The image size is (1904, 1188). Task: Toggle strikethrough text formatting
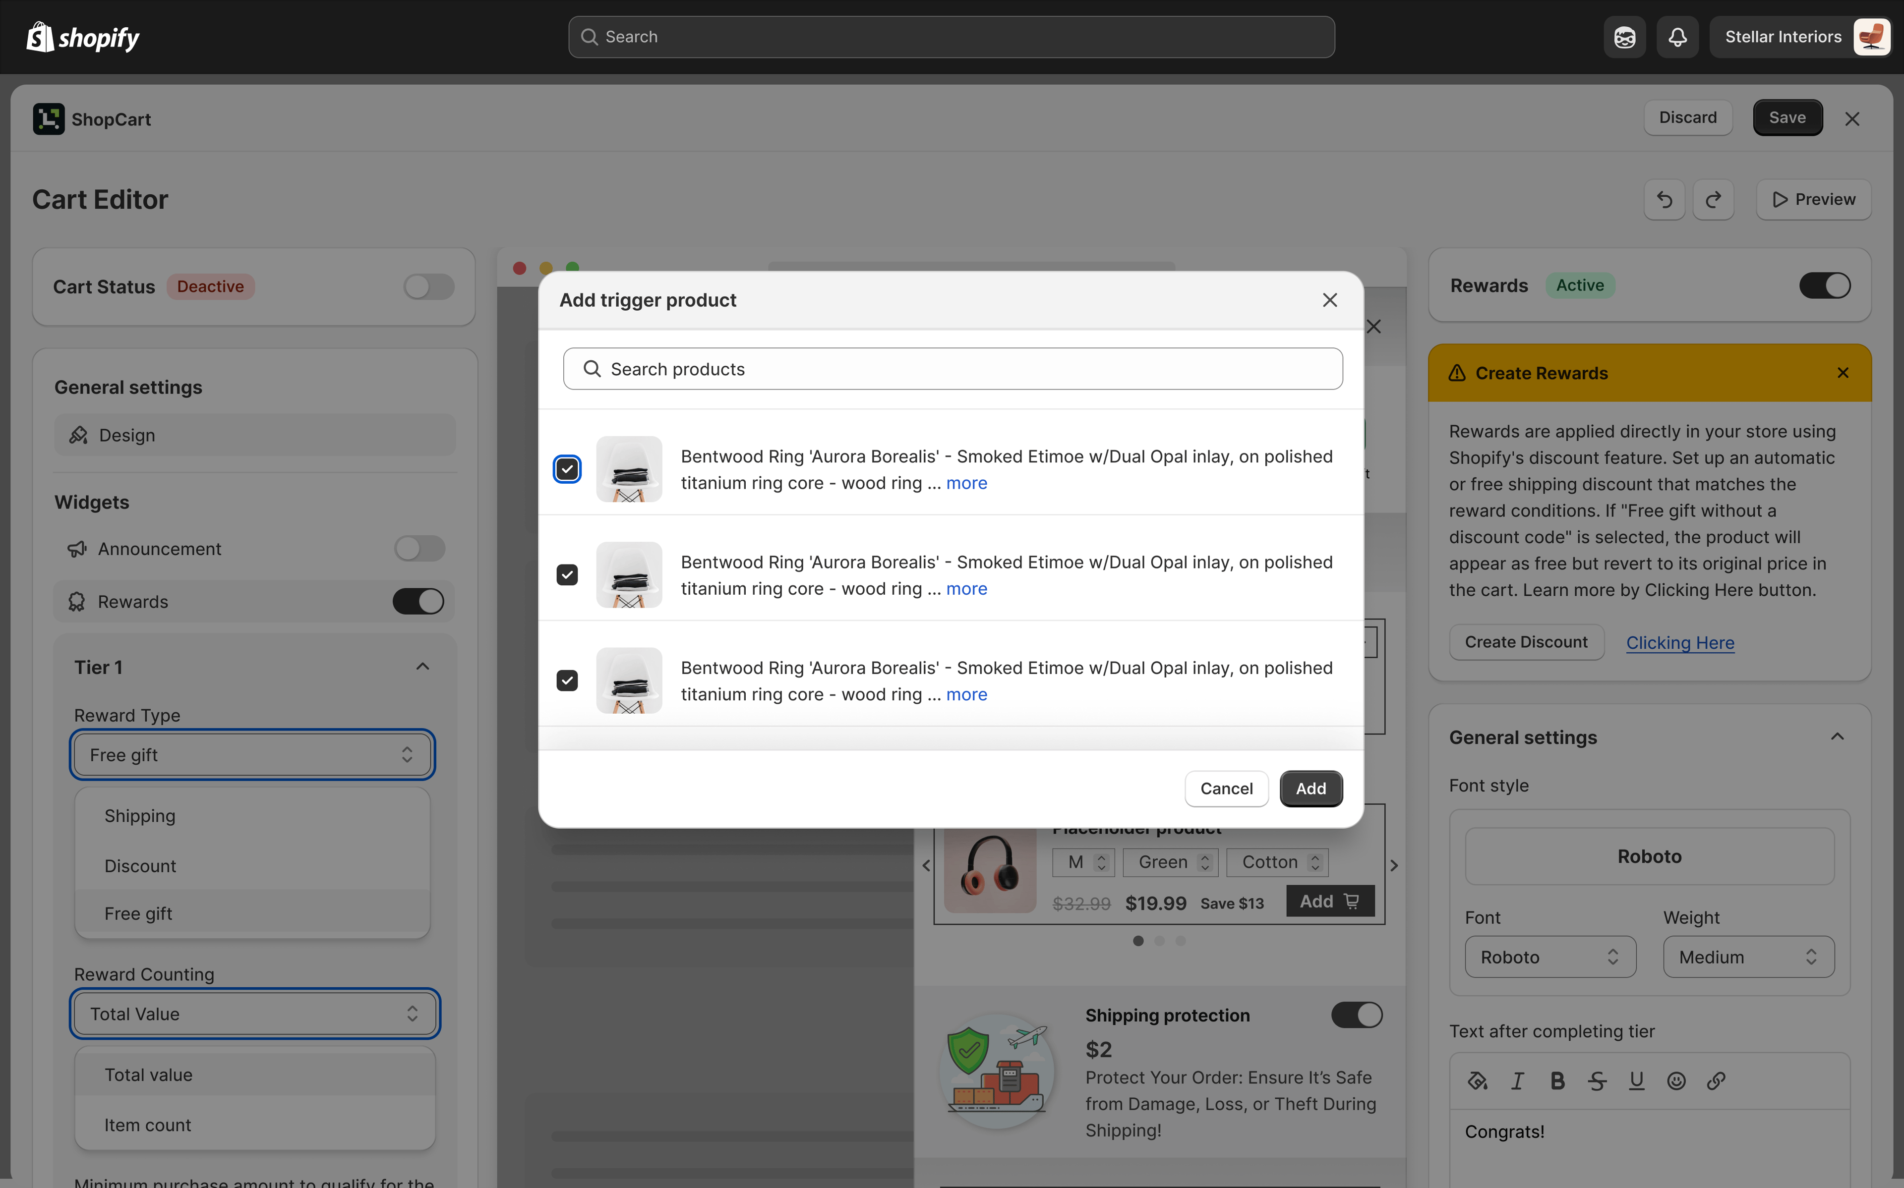[x=1597, y=1081]
